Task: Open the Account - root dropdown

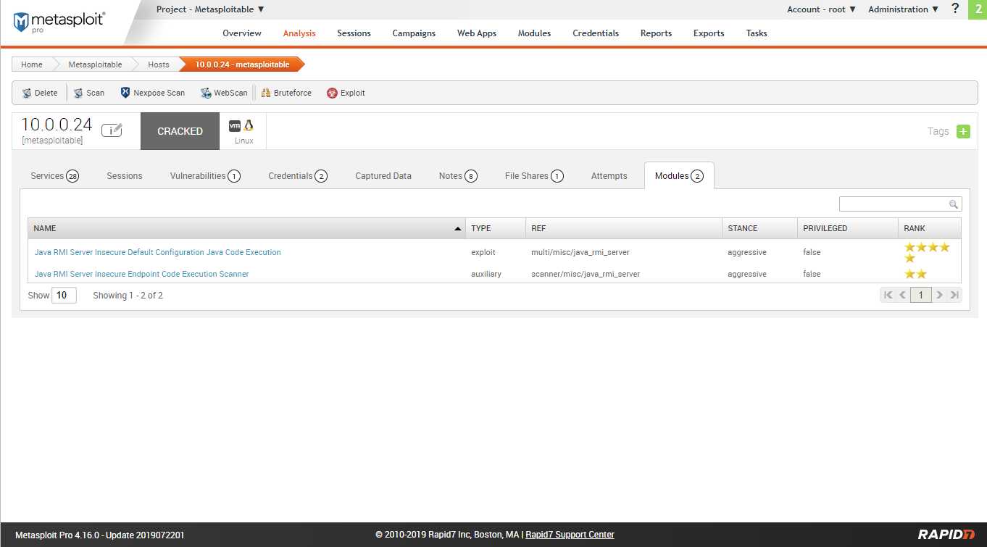Action: [822, 9]
